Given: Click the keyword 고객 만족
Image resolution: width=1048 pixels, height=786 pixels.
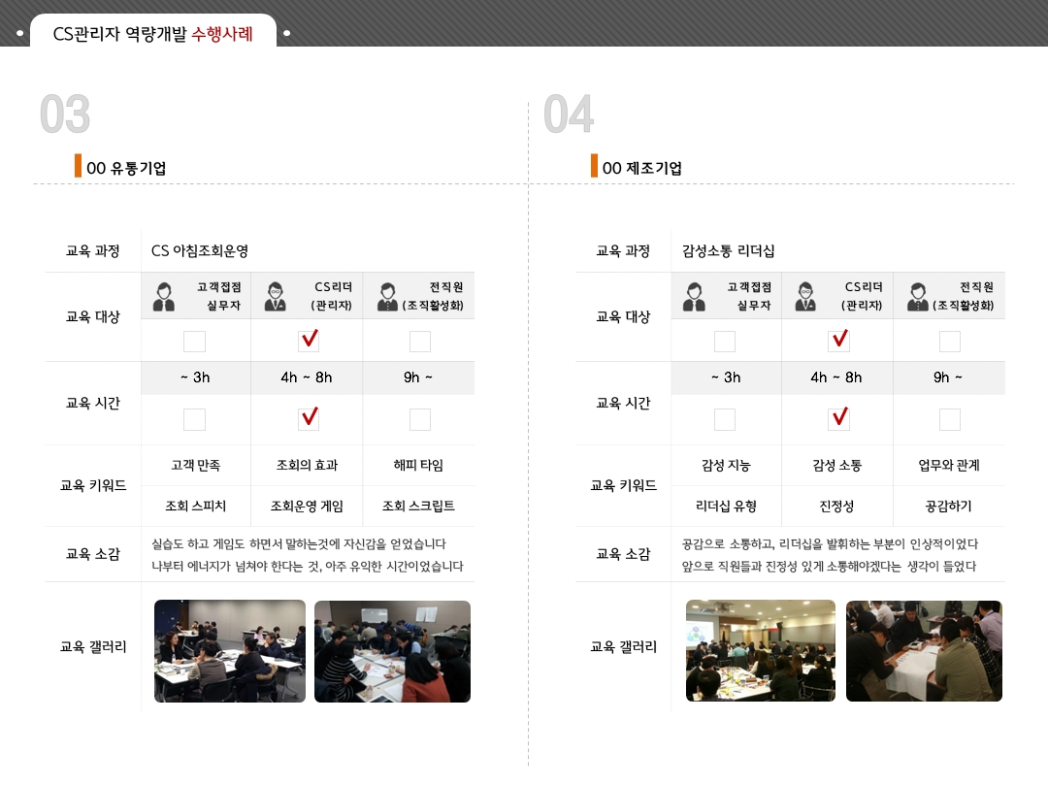Looking at the screenshot, I should pos(195,465).
